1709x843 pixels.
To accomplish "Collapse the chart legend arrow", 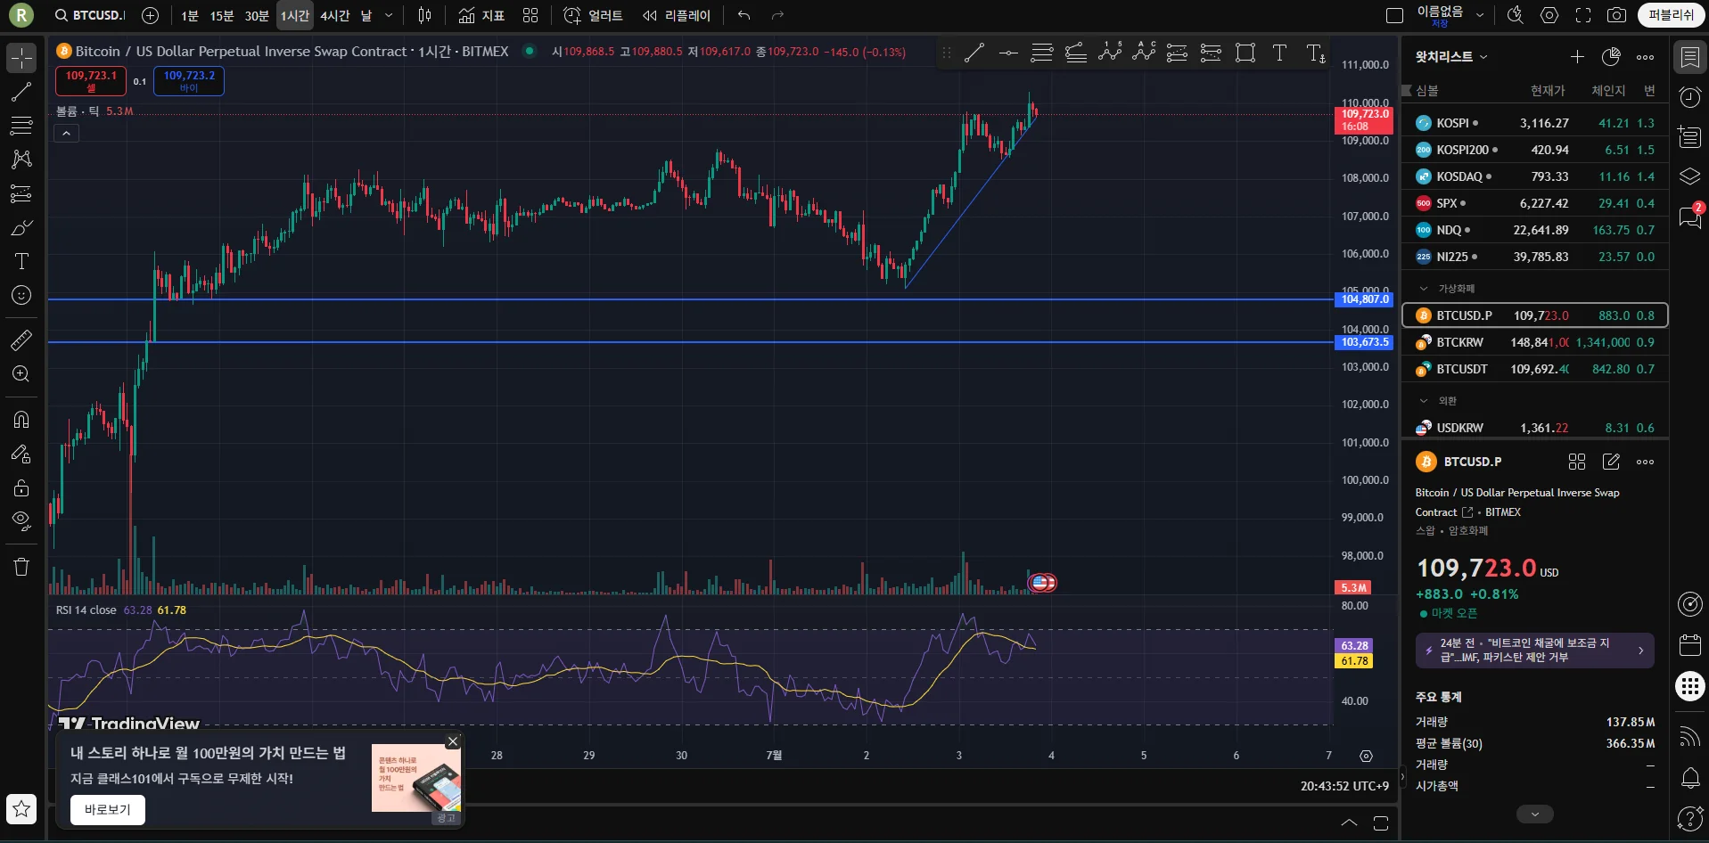I will pos(67,134).
